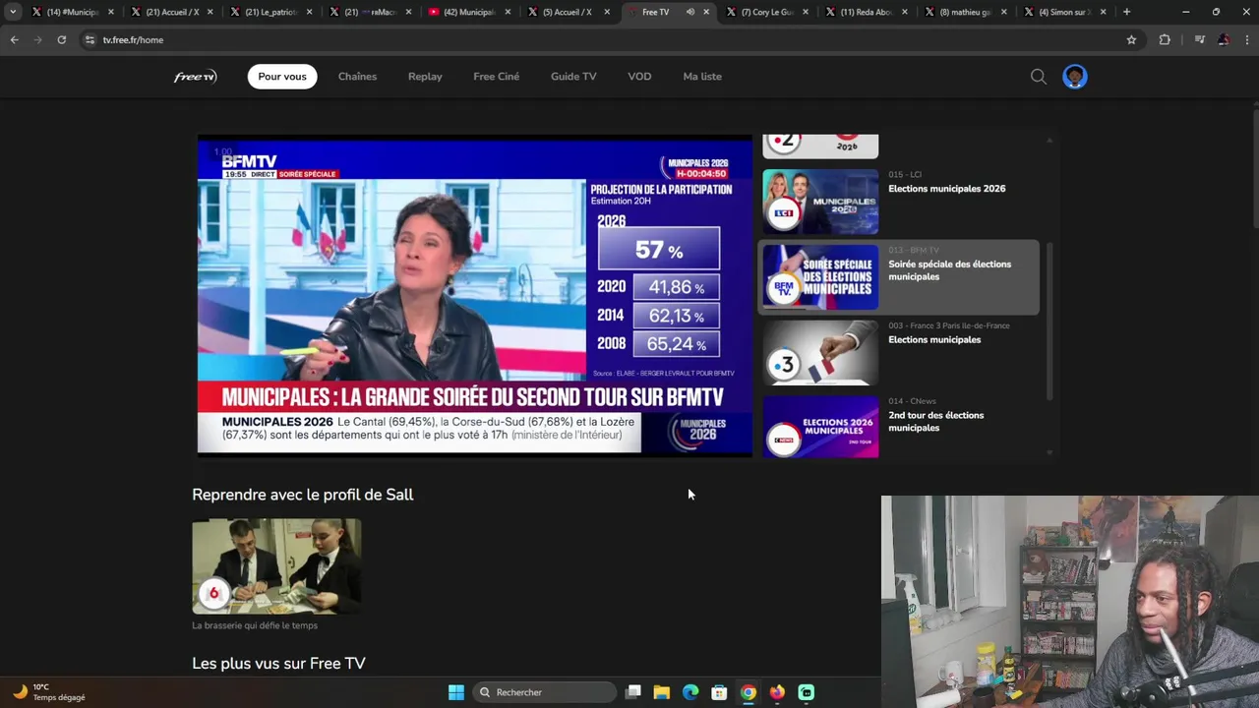Open Elections municipales 2026 title on LCI
This screenshot has width=1259, height=708.
coord(946,189)
